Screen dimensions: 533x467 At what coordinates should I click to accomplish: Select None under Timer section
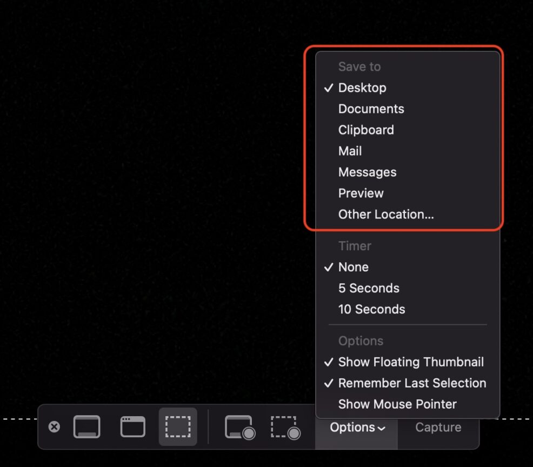354,267
